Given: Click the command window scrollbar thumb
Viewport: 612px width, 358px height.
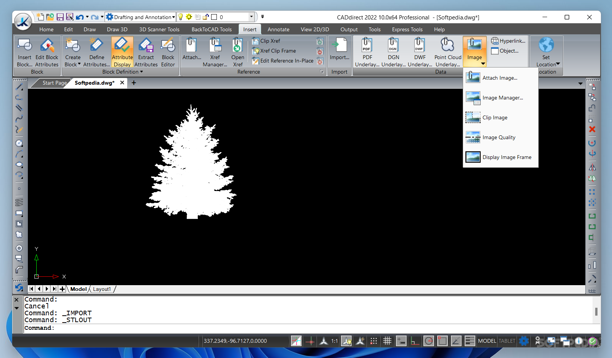Looking at the screenshot, I should (x=596, y=311).
